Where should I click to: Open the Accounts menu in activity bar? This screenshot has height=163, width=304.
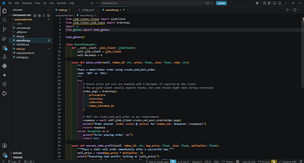coord(4,146)
